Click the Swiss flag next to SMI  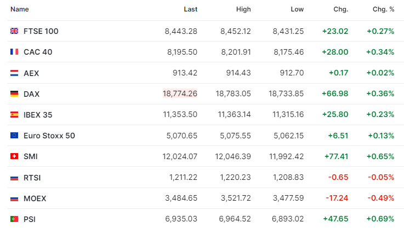(14, 156)
